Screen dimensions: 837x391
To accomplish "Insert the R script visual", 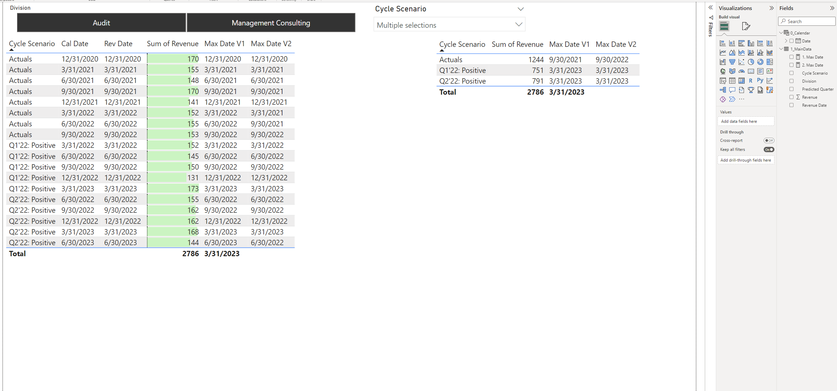I will (751, 81).
